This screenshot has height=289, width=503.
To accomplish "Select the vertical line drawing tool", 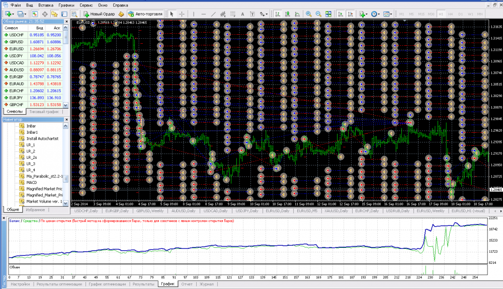I will tap(194, 14).
